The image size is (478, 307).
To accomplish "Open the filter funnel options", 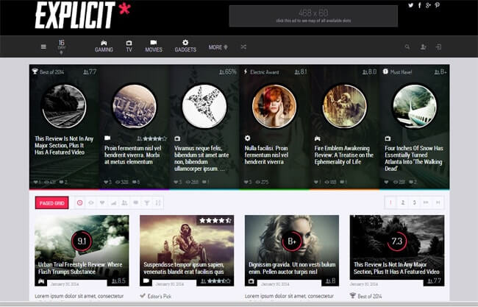I will 147,202.
